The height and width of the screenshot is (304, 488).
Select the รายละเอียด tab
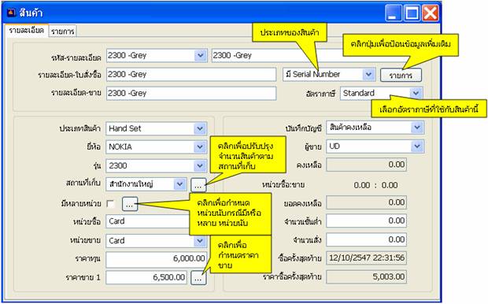click(x=27, y=31)
